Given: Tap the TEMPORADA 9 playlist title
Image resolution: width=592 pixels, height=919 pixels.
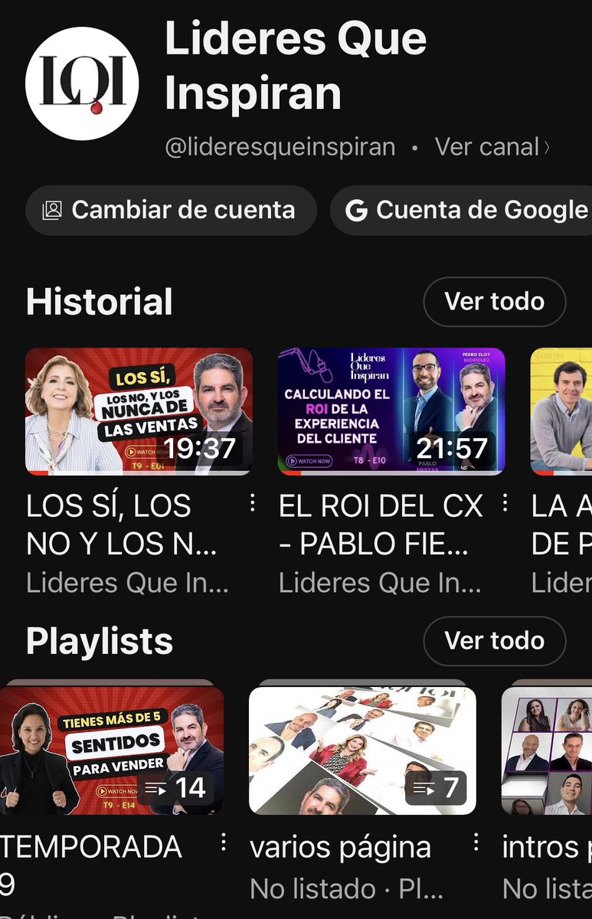Looking at the screenshot, I should [91, 866].
